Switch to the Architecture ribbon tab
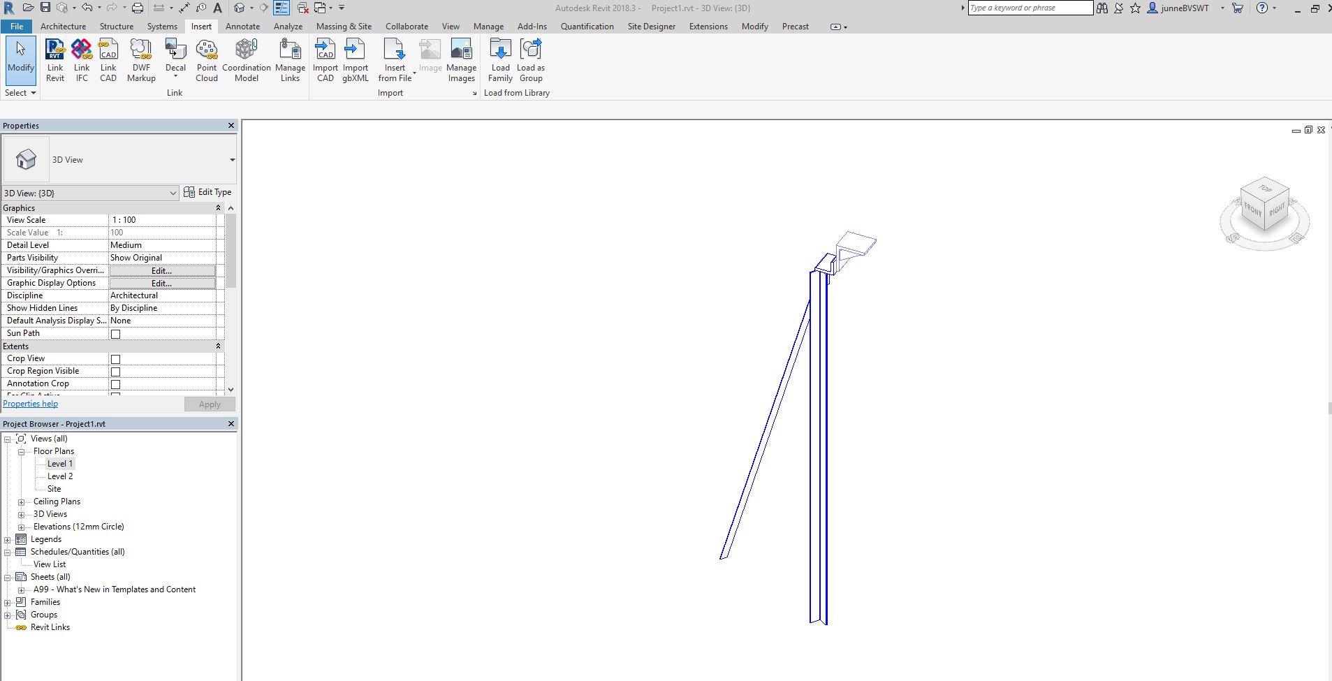This screenshot has height=681, width=1332. (x=64, y=26)
